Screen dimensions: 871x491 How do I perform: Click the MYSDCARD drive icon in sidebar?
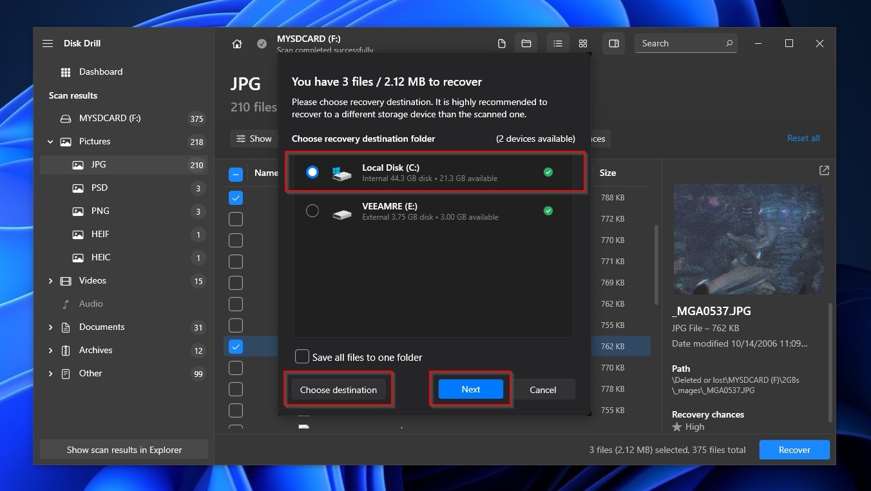65,119
